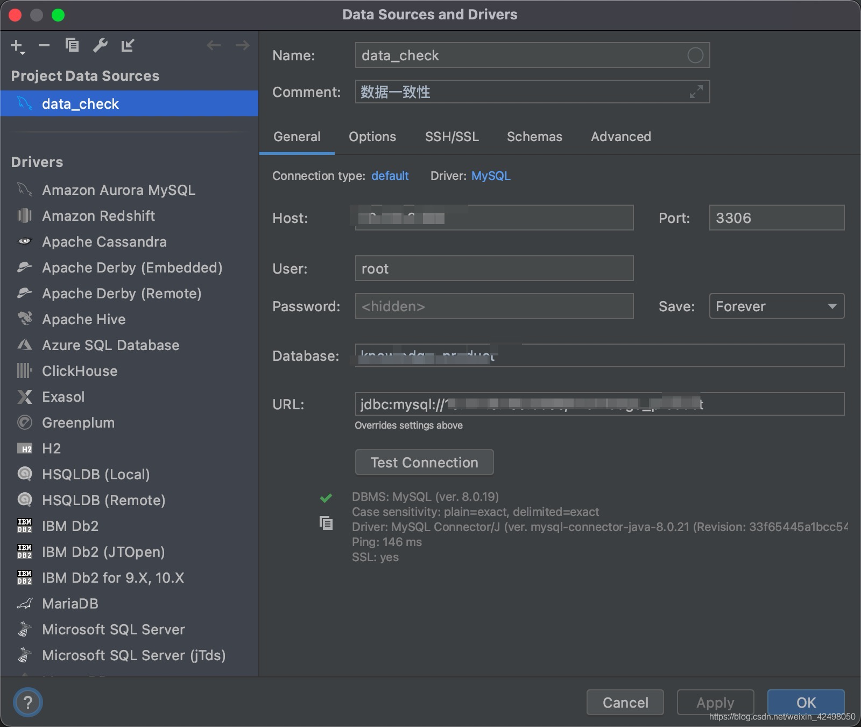
Task: Add a new data source with plus icon
Action: [x=18, y=46]
